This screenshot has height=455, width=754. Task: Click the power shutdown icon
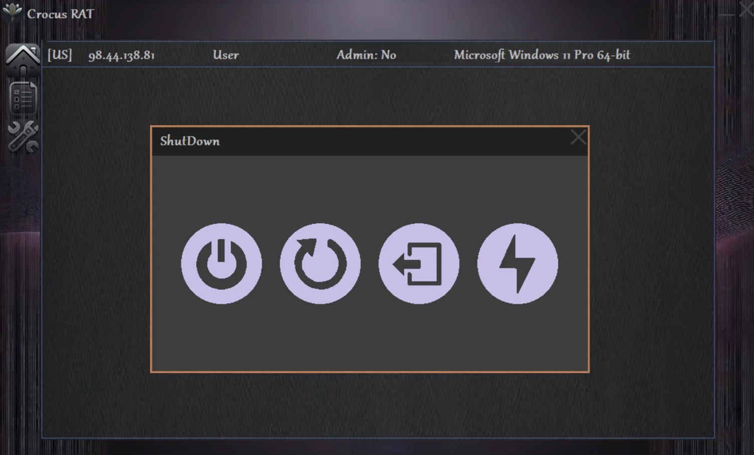(221, 263)
